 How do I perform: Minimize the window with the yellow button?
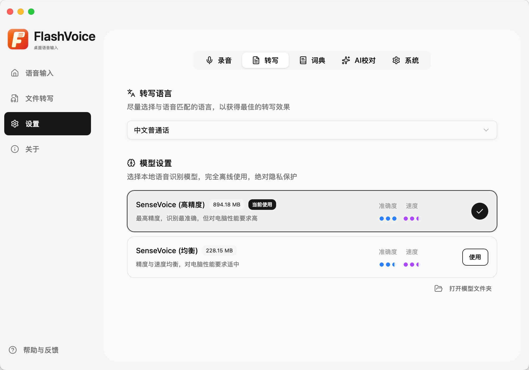(21, 12)
